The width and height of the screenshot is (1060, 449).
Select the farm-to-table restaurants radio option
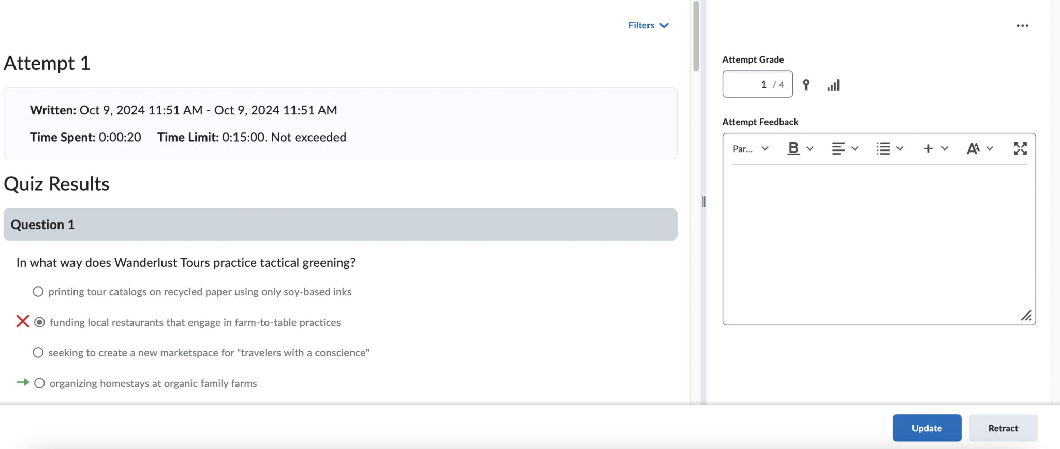[39, 322]
